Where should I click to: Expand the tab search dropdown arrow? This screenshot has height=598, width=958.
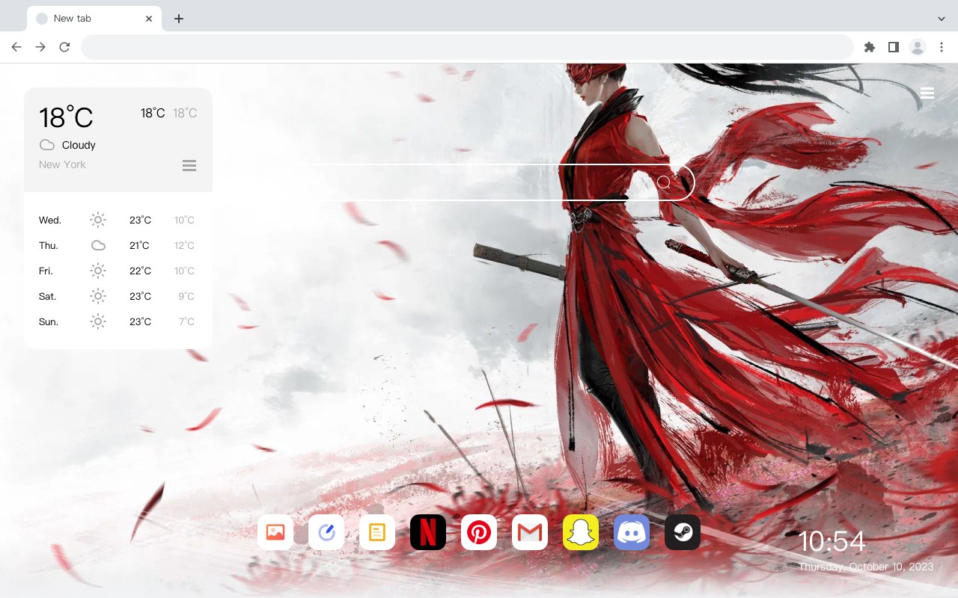[942, 19]
